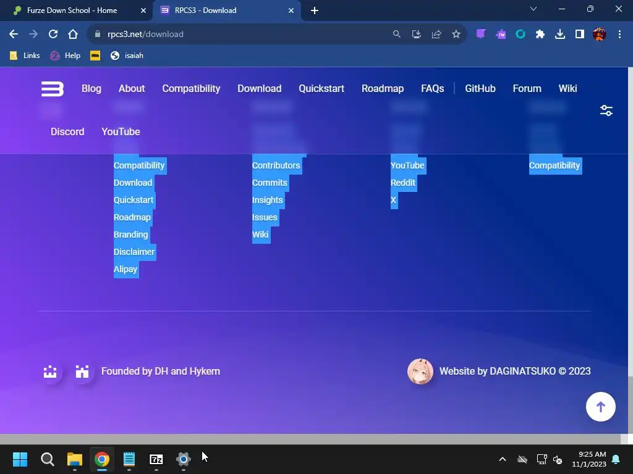The height and width of the screenshot is (474, 633).
Task: Go back with the browser back arrow
Action: (14, 35)
